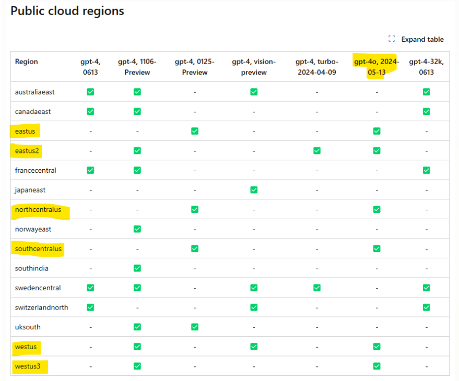Select the gpt-4, 0125-Preview column header
Viewport: 459px width, 381px height.
[x=195, y=67]
